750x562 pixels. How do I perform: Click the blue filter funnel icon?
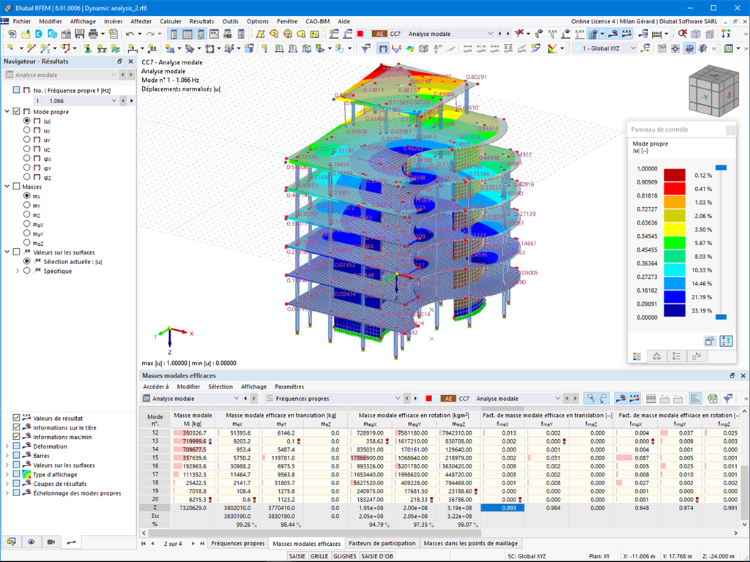pos(366,48)
